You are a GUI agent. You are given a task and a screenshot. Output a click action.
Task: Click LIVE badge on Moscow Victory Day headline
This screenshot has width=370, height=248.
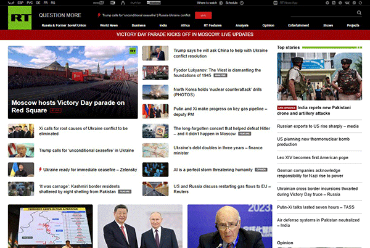(55, 110)
